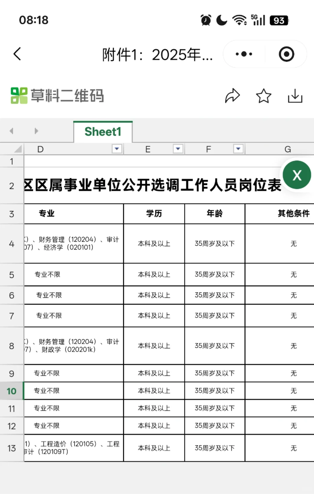Select 专业不限 cell in row 5
314x494 pixels.
(x=74, y=275)
